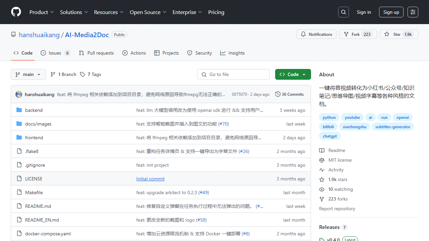Switch to the Projects tab

[166, 53]
